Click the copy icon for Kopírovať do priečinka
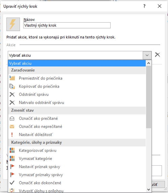Screen dimensions: 168x193 12,86
